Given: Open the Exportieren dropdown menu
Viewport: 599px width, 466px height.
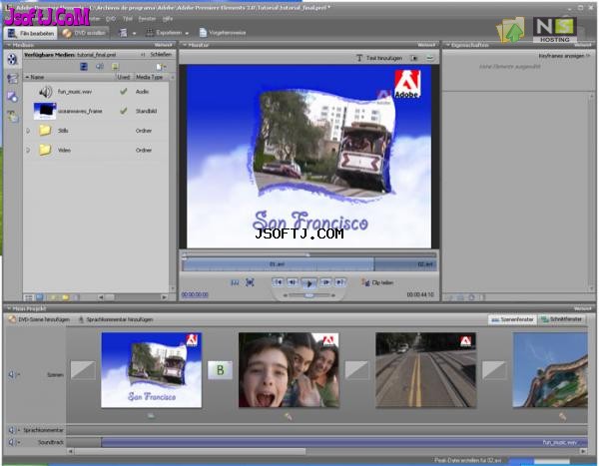Looking at the screenshot, I should click(167, 33).
